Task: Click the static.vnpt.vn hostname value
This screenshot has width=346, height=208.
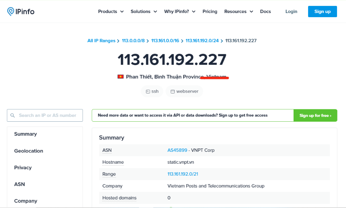Action: click(x=181, y=162)
